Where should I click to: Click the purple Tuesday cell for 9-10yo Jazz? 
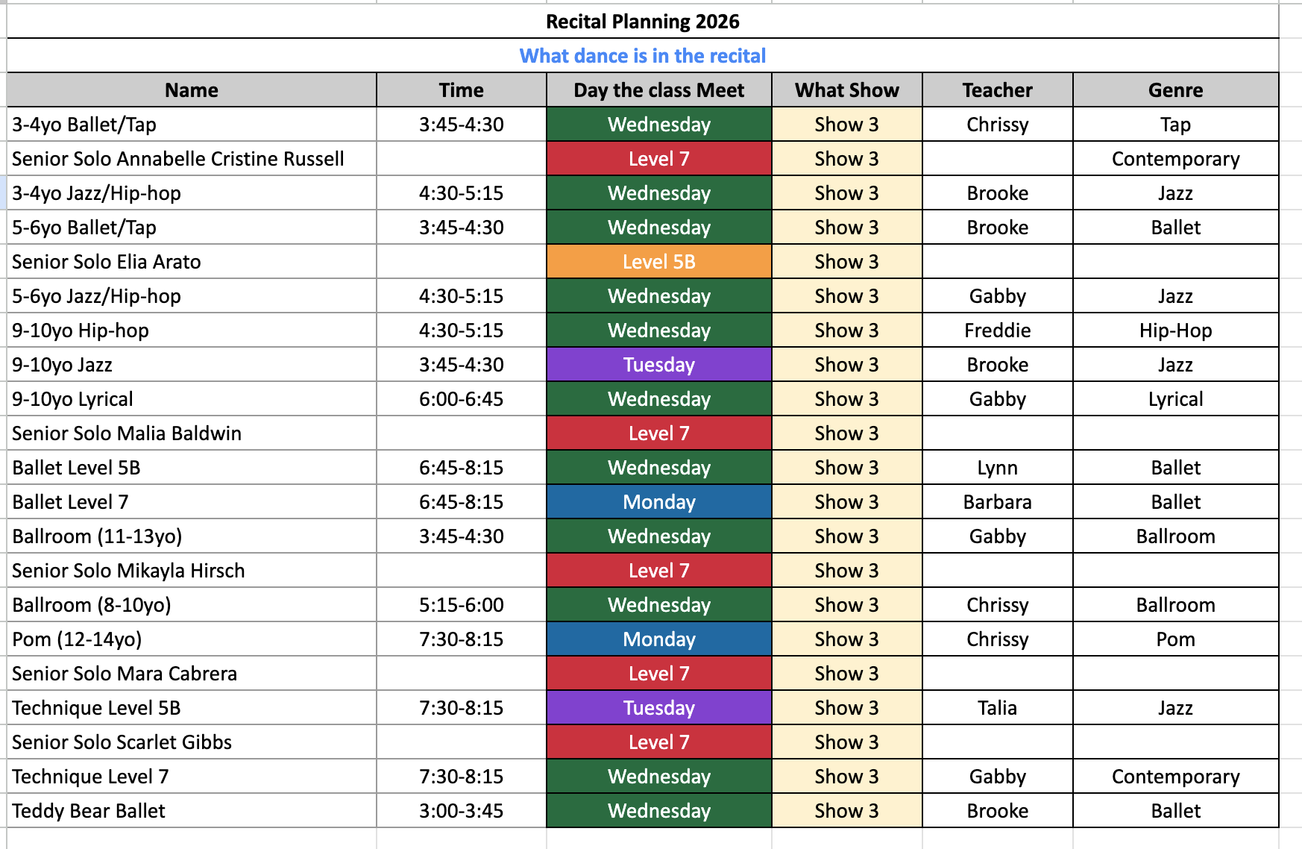pyautogui.click(x=658, y=365)
